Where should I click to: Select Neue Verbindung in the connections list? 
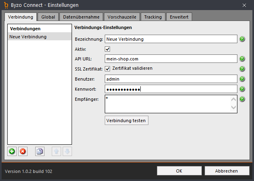tap(40, 37)
